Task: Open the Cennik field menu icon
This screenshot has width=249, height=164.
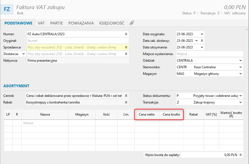Action: click(126, 96)
